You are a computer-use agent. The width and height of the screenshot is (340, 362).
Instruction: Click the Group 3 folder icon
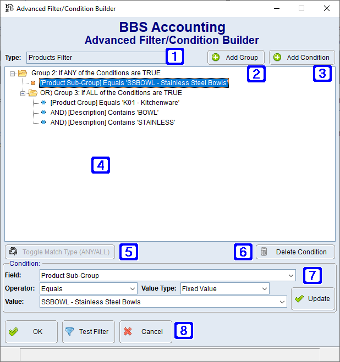[32, 93]
